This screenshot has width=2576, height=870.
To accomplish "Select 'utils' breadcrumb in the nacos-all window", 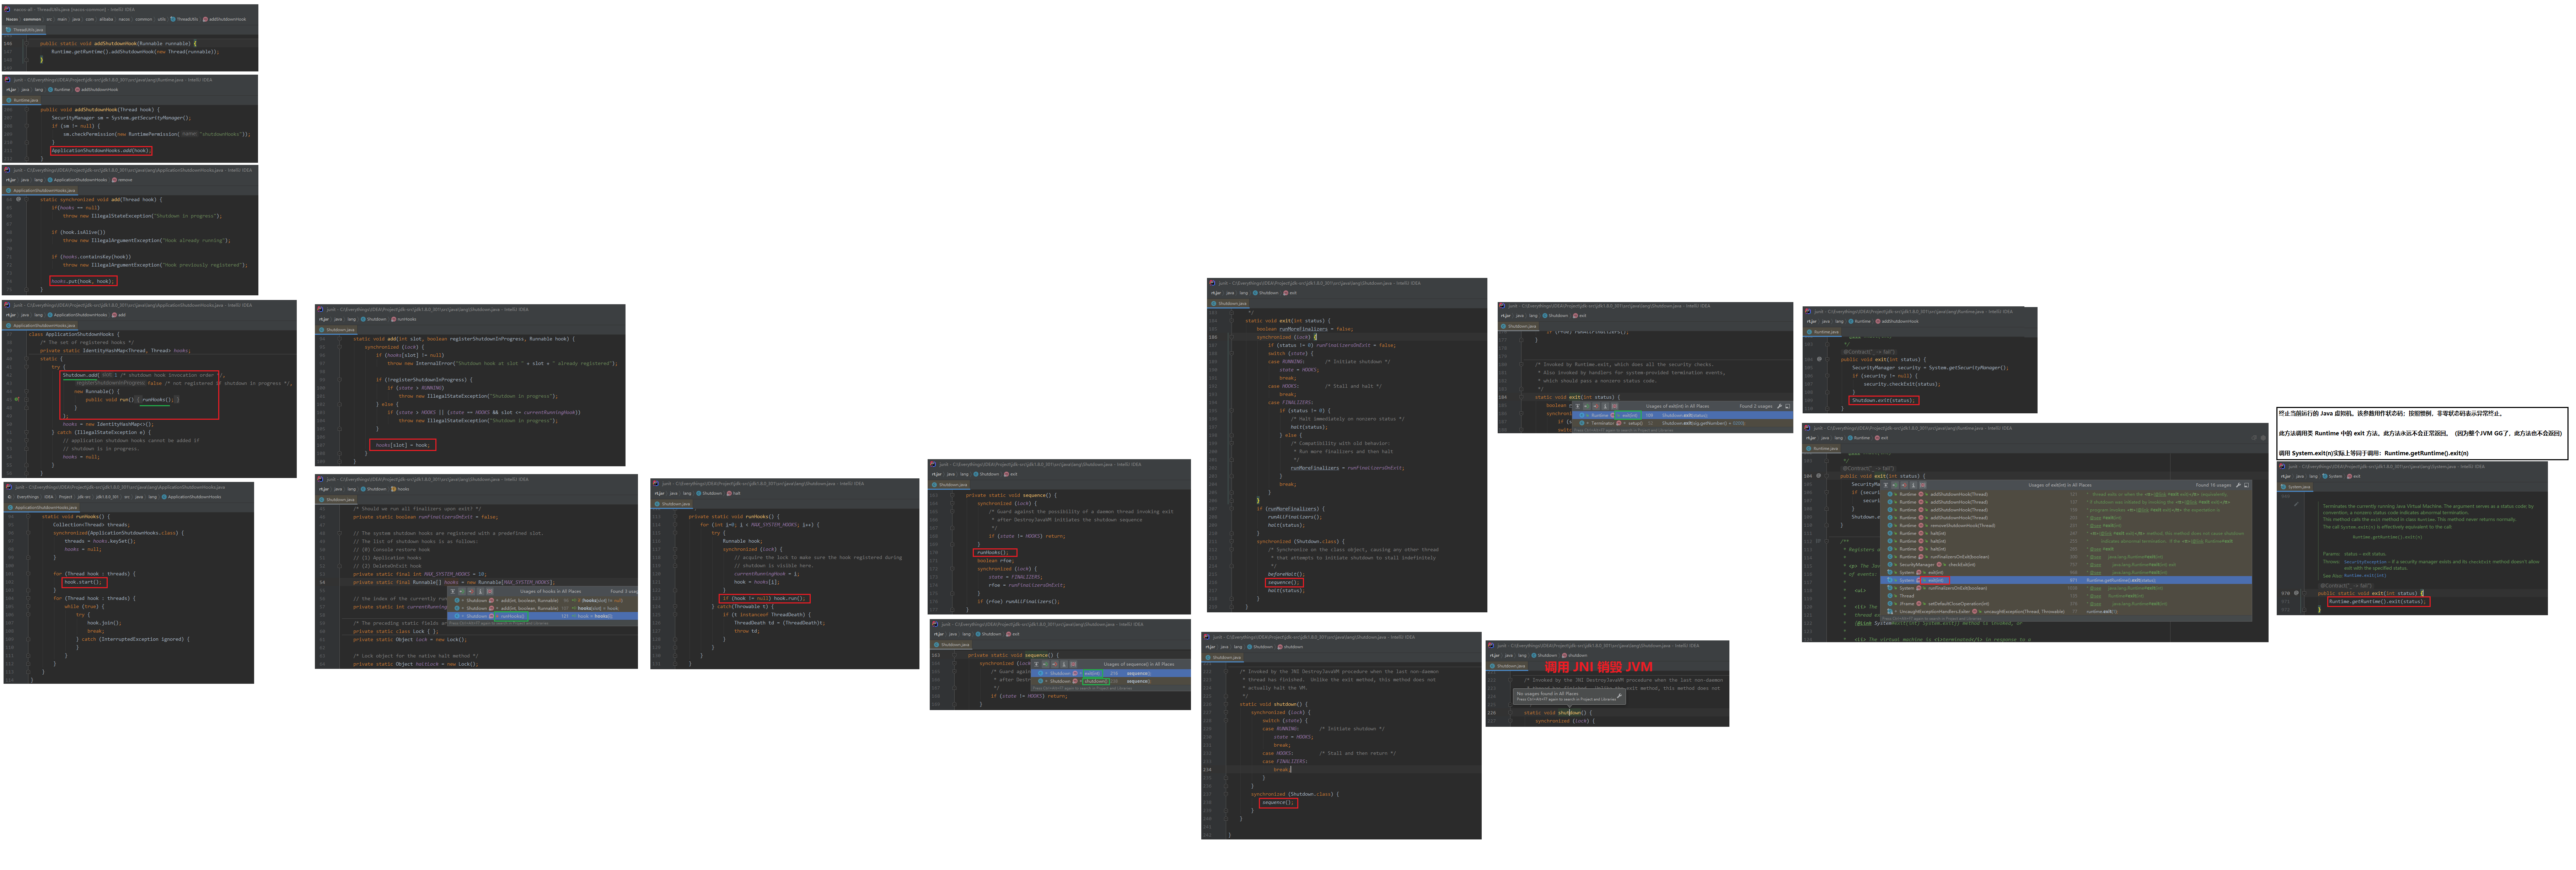I will [162, 19].
